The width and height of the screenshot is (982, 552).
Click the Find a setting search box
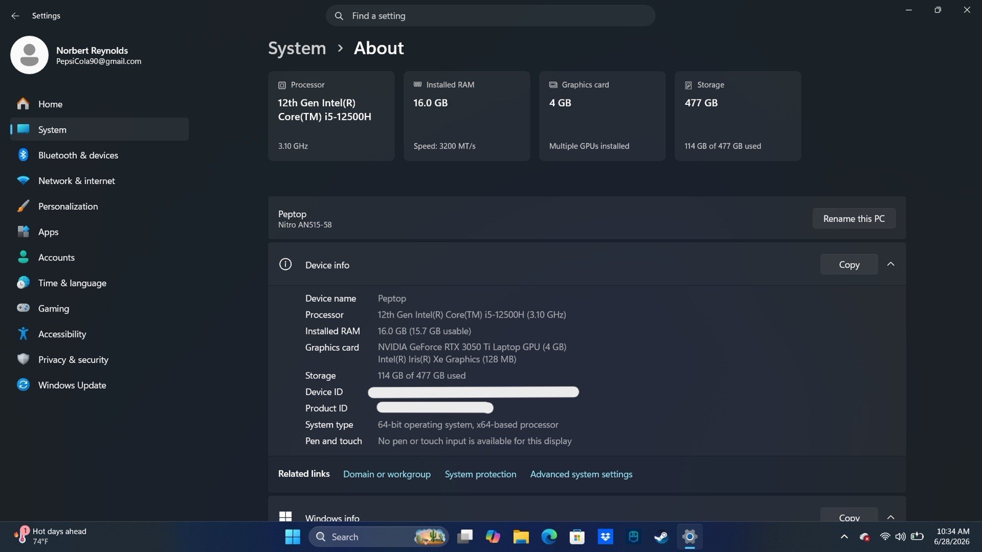(490, 16)
